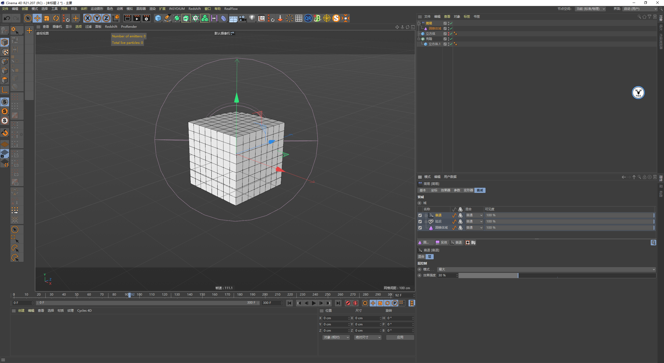This screenshot has height=363, width=664.
Task: Click the Render to Picture Viewer icon
Action: (x=137, y=18)
